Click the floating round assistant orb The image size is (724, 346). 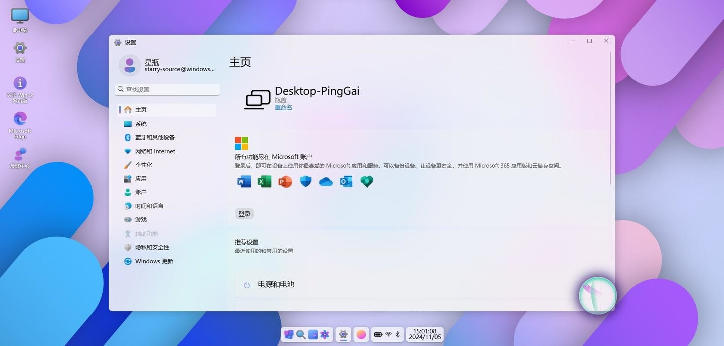[598, 295]
